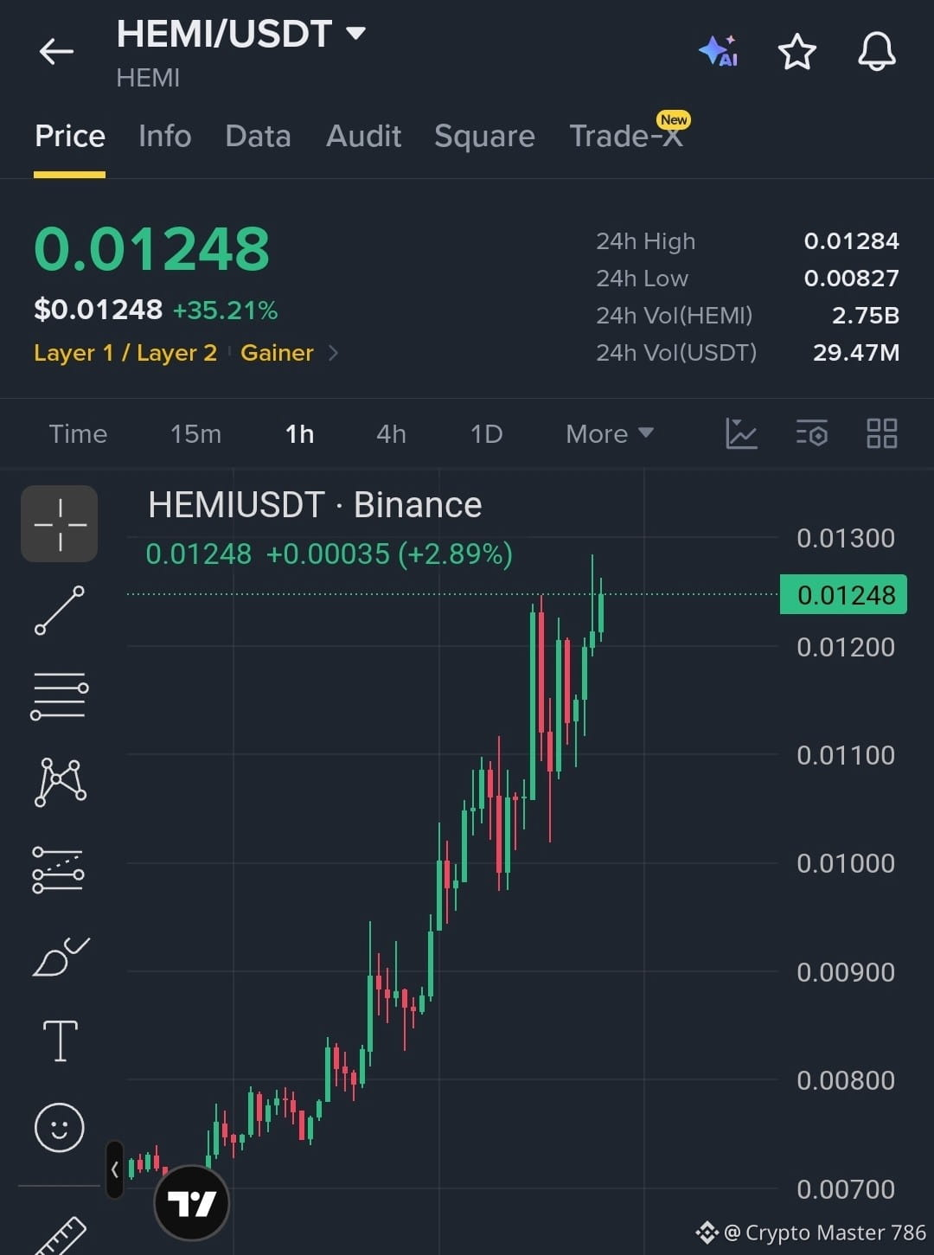This screenshot has width=934, height=1255.
Task: Collapse the drawing toolbar arrow
Action: click(x=115, y=1169)
